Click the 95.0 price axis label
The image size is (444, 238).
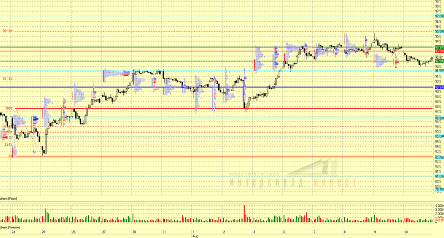coord(438,37)
